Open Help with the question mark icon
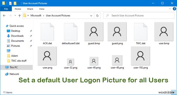The width and height of the screenshot is (177, 95). tap(174, 9)
